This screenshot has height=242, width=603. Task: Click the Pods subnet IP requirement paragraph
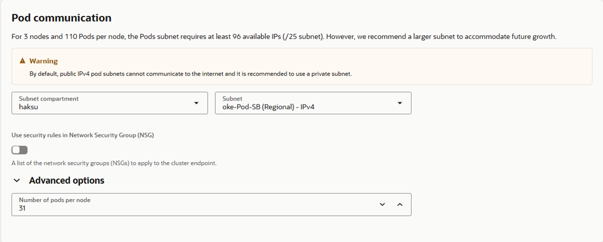[284, 36]
